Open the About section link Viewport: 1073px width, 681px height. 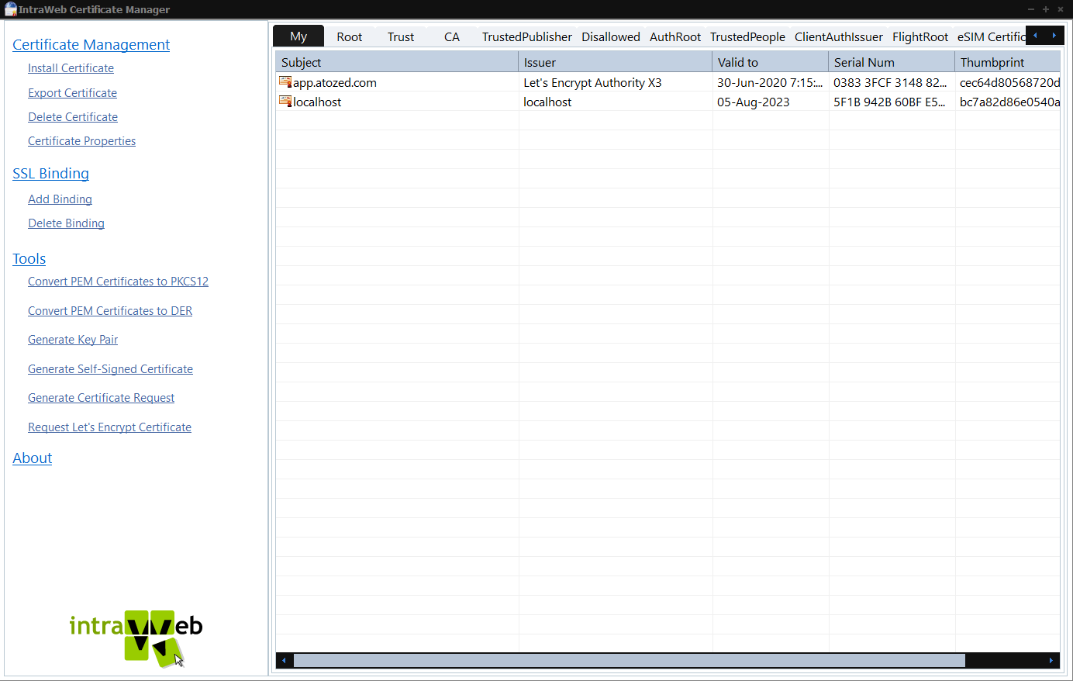tap(32, 458)
